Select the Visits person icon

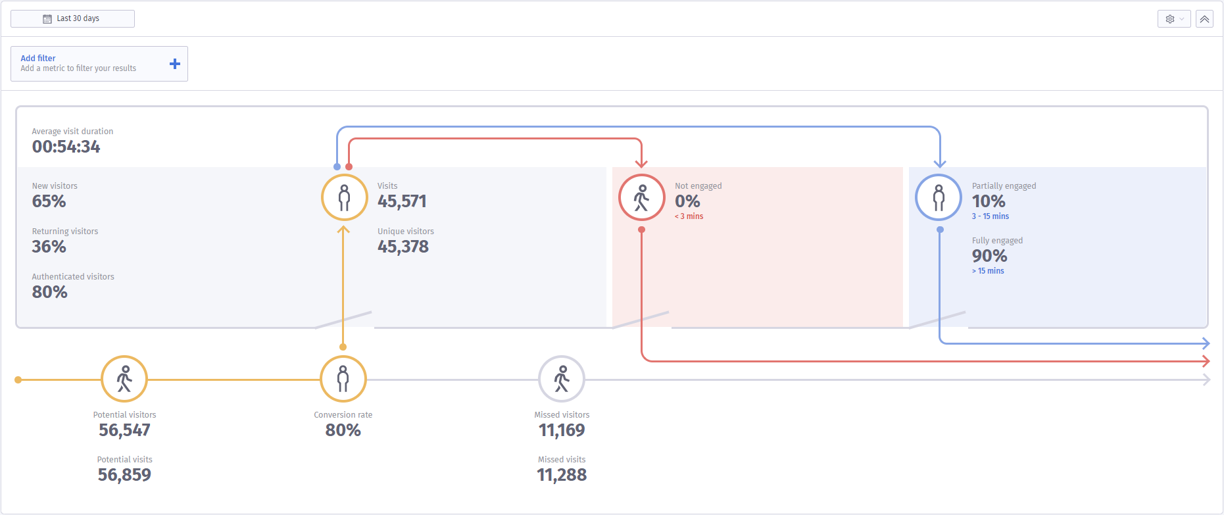pos(343,197)
